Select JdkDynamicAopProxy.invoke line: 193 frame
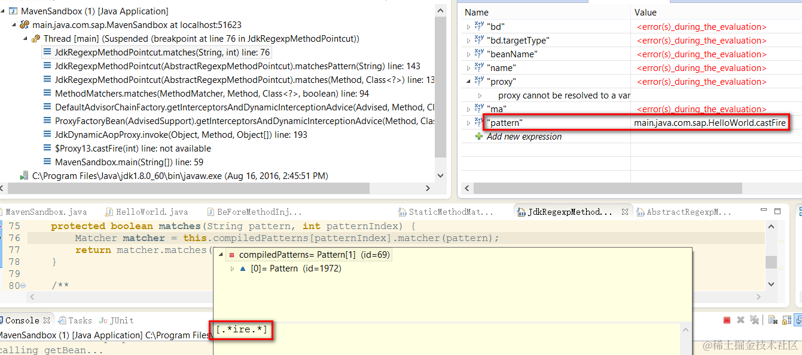The height and width of the screenshot is (355, 802). [x=175, y=135]
